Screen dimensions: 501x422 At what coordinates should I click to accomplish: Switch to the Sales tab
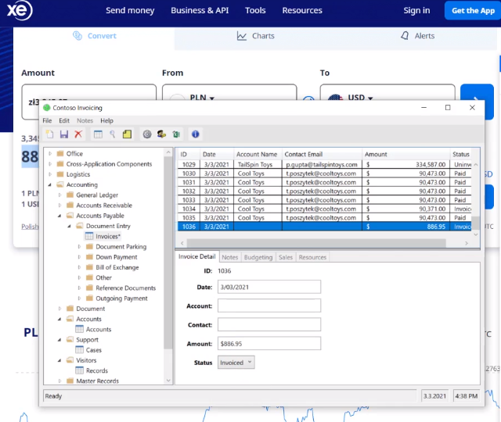285,257
